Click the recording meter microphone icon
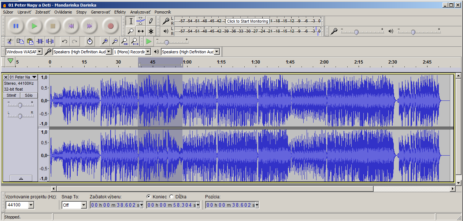 tap(166, 21)
